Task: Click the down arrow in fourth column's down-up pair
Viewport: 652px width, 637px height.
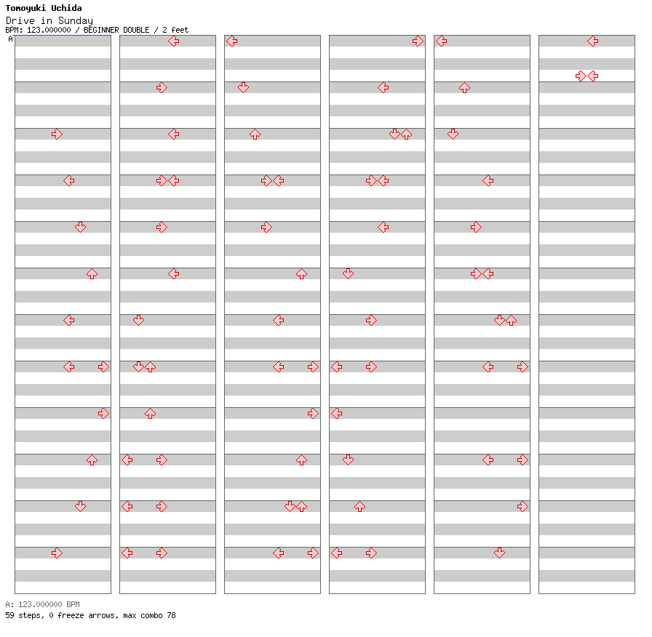Action: pyautogui.click(x=394, y=134)
